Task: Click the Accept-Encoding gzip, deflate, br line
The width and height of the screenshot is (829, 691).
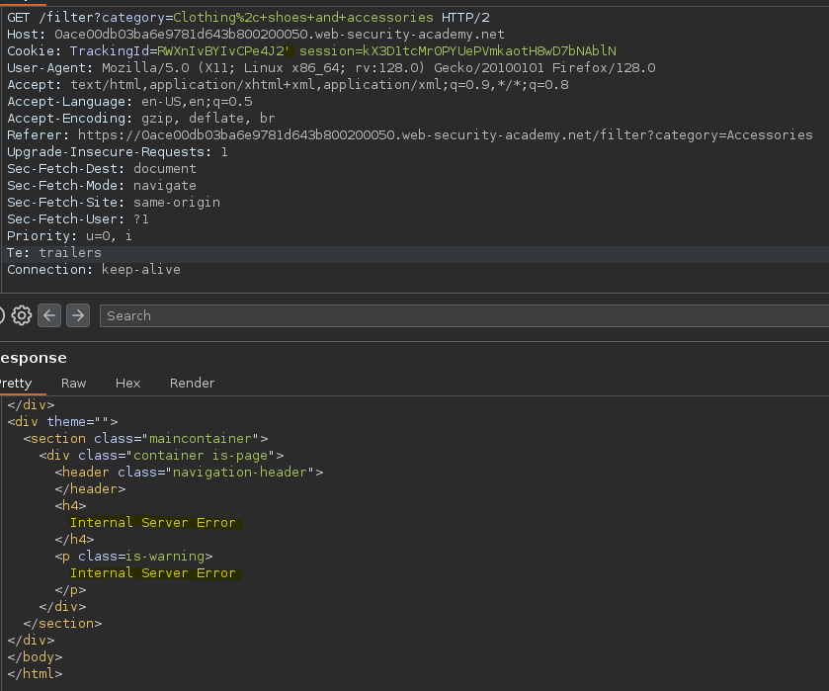Action: 141,119
